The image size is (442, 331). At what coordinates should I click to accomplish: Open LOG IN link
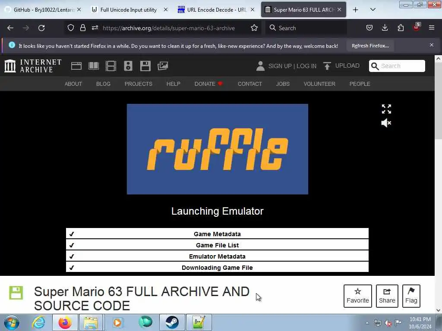(306, 66)
